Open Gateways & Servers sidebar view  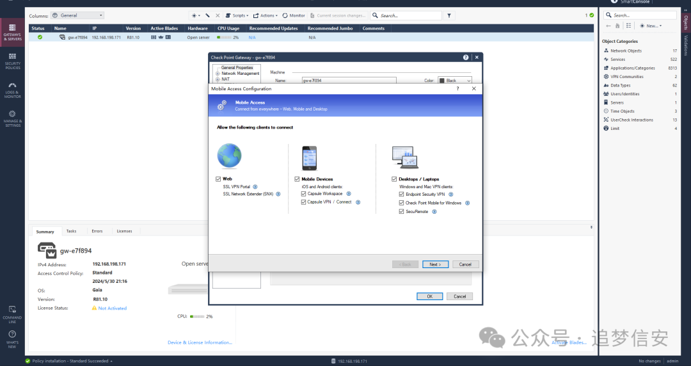(12, 33)
